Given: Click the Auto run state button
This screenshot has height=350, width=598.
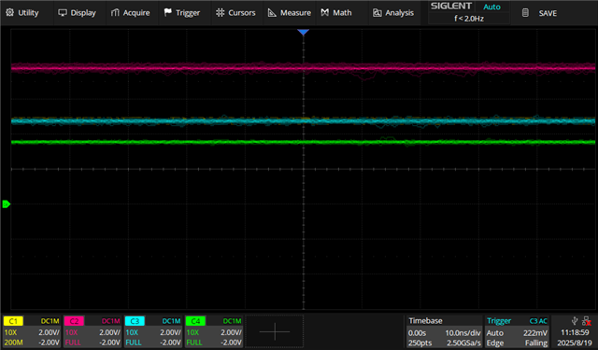Looking at the screenshot, I should 491,7.
